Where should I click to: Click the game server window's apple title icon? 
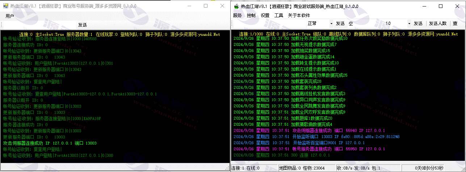[x=236, y=6]
